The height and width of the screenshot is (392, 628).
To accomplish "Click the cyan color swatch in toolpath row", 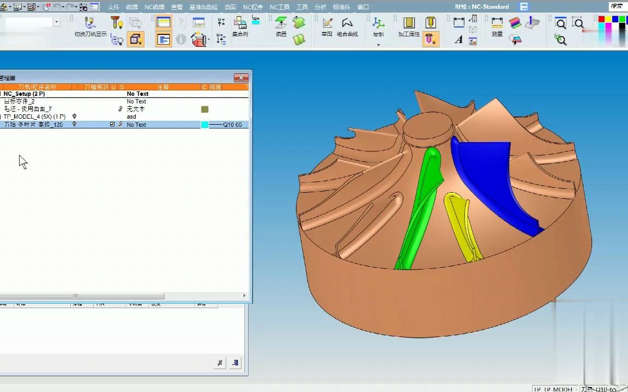I will 204,125.
